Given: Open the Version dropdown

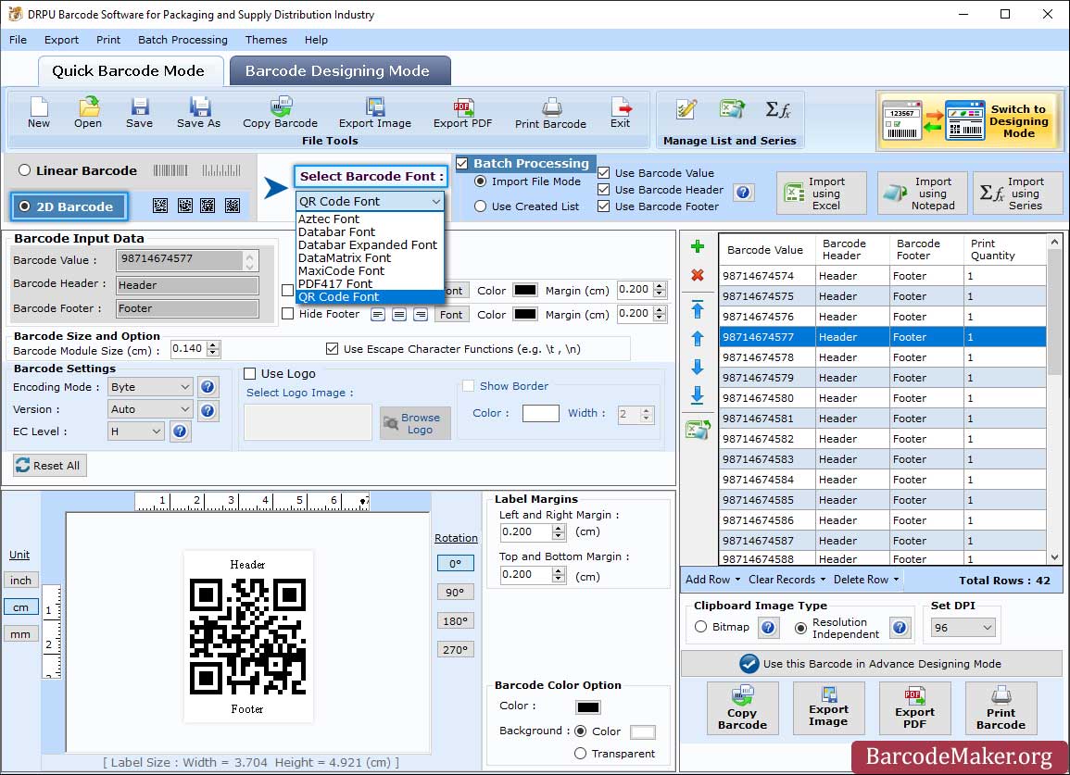Looking at the screenshot, I should 150,409.
